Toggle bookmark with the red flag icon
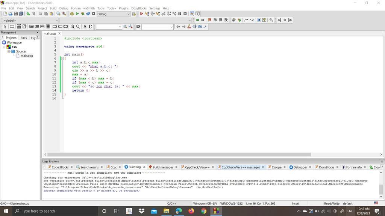 pyautogui.click(x=209, y=20)
